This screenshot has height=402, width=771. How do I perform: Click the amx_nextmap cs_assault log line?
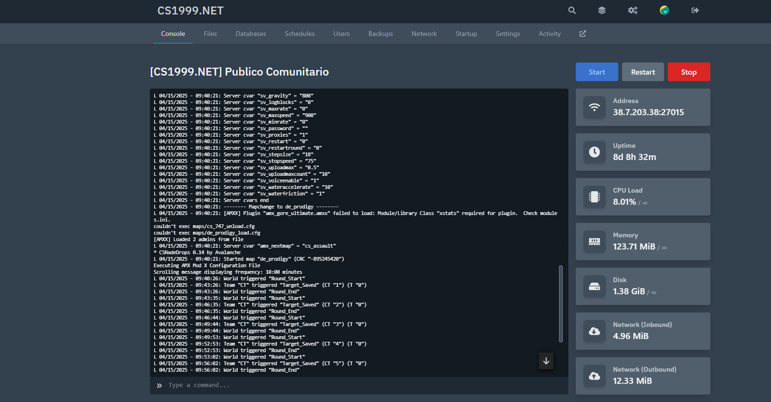[245, 246]
